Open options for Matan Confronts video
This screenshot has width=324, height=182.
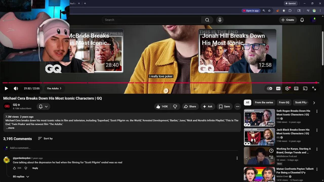point(317,169)
